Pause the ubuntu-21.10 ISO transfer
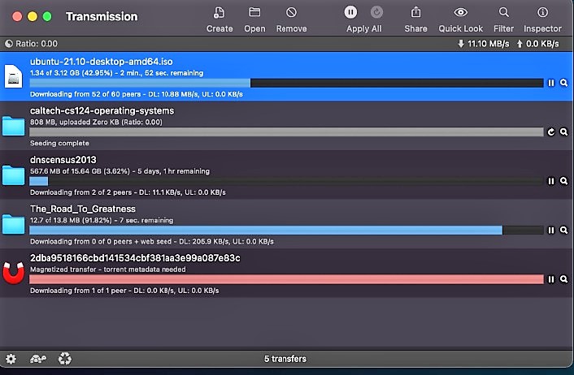574x375 pixels. [551, 83]
